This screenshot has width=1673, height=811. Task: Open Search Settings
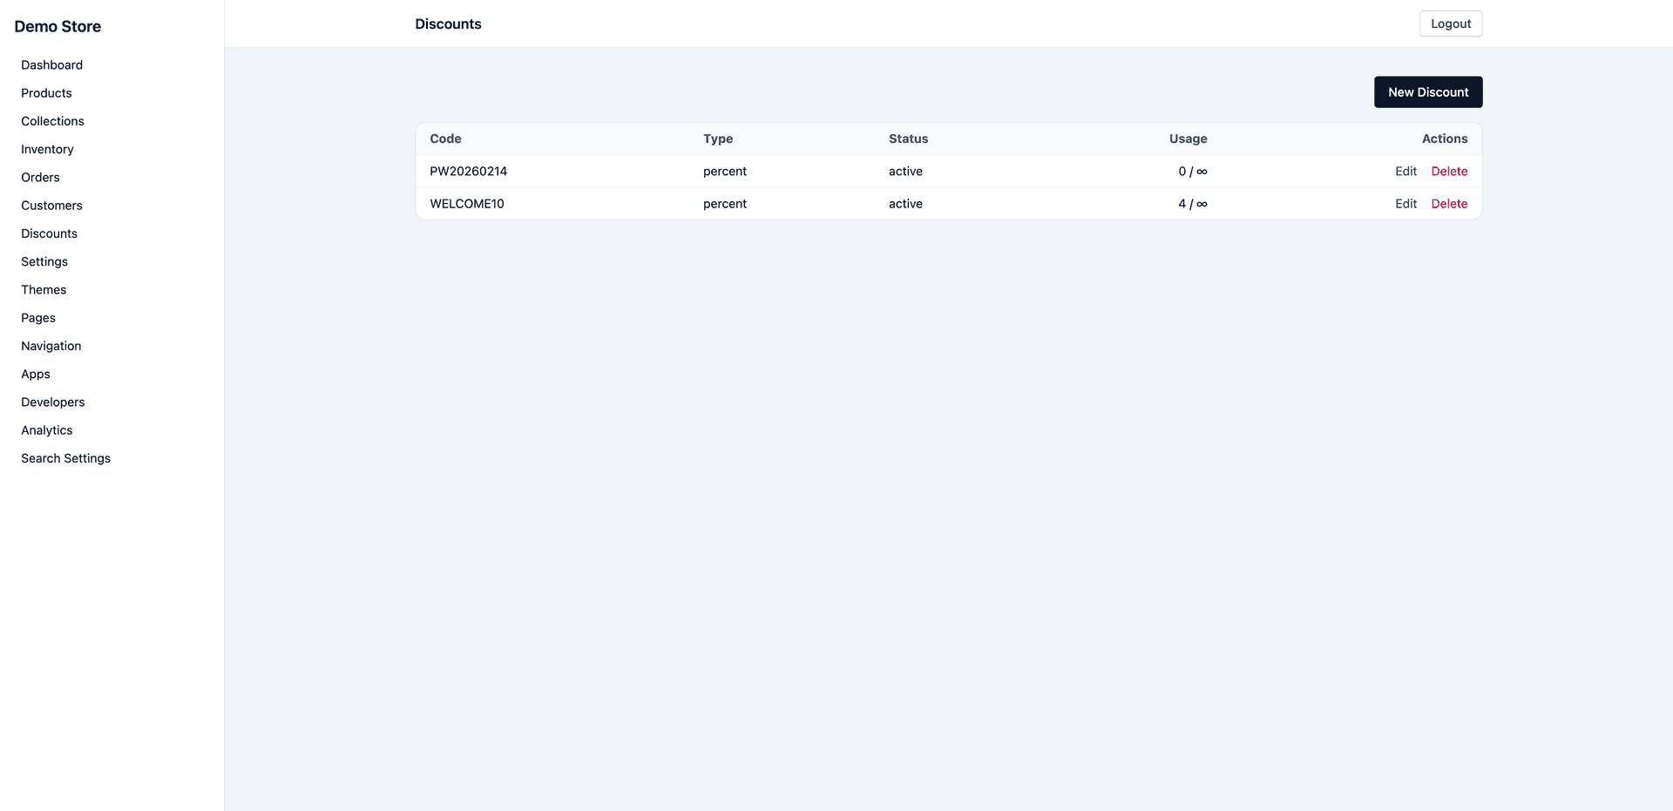(65, 457)
